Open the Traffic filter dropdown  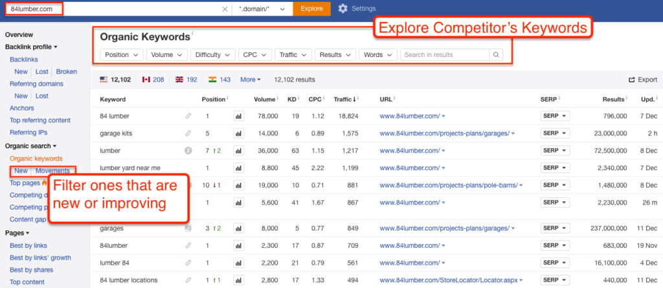(293, 54)
